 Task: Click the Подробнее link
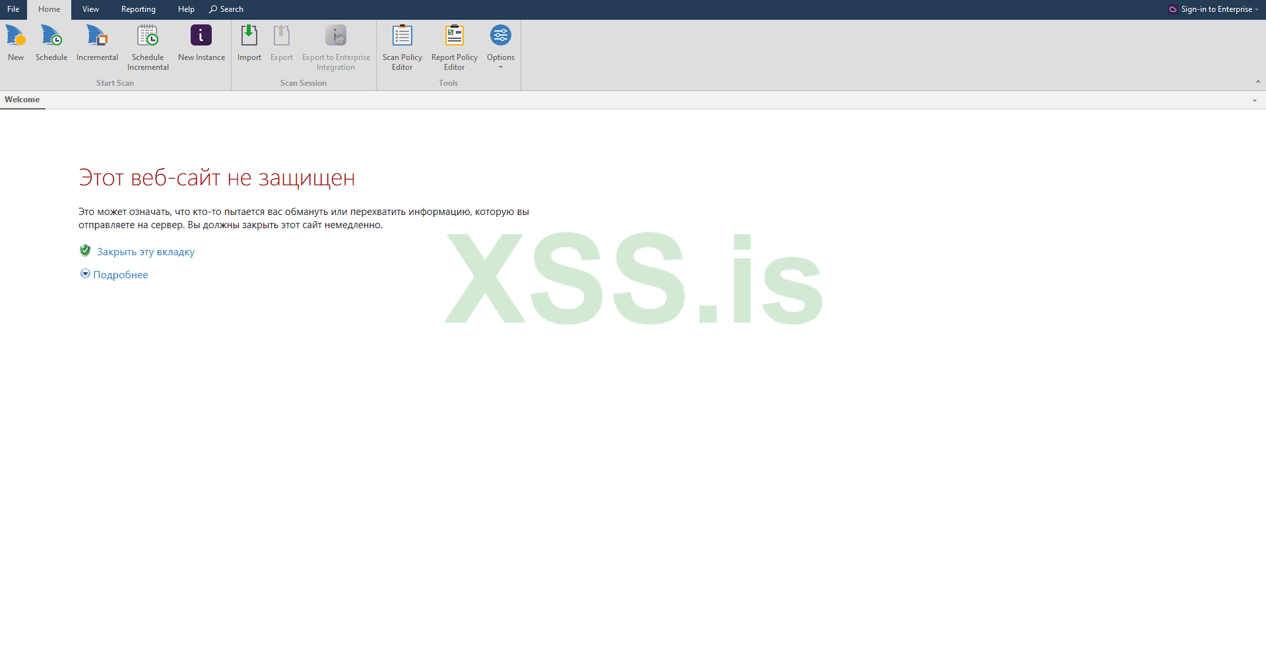pyautogui.click(x=121, y=275)
